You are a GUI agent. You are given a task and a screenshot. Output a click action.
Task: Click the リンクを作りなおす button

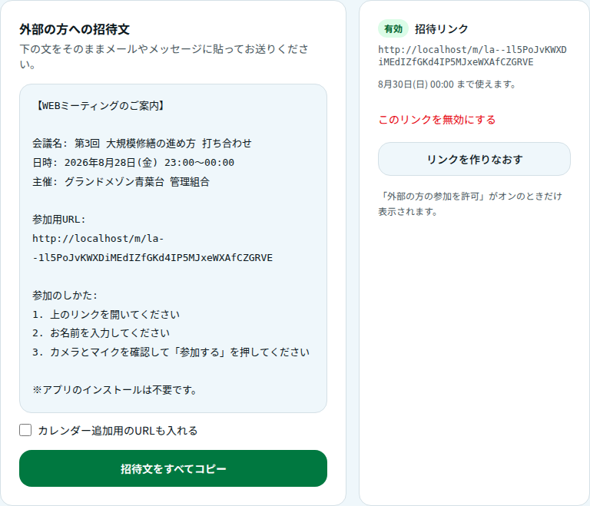tap(474, 159)
